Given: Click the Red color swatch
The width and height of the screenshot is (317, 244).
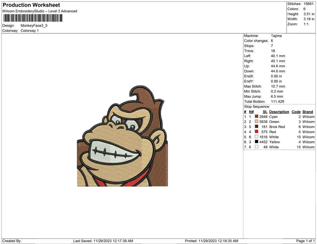Looking at the screenshot, I should pos(256,132).
